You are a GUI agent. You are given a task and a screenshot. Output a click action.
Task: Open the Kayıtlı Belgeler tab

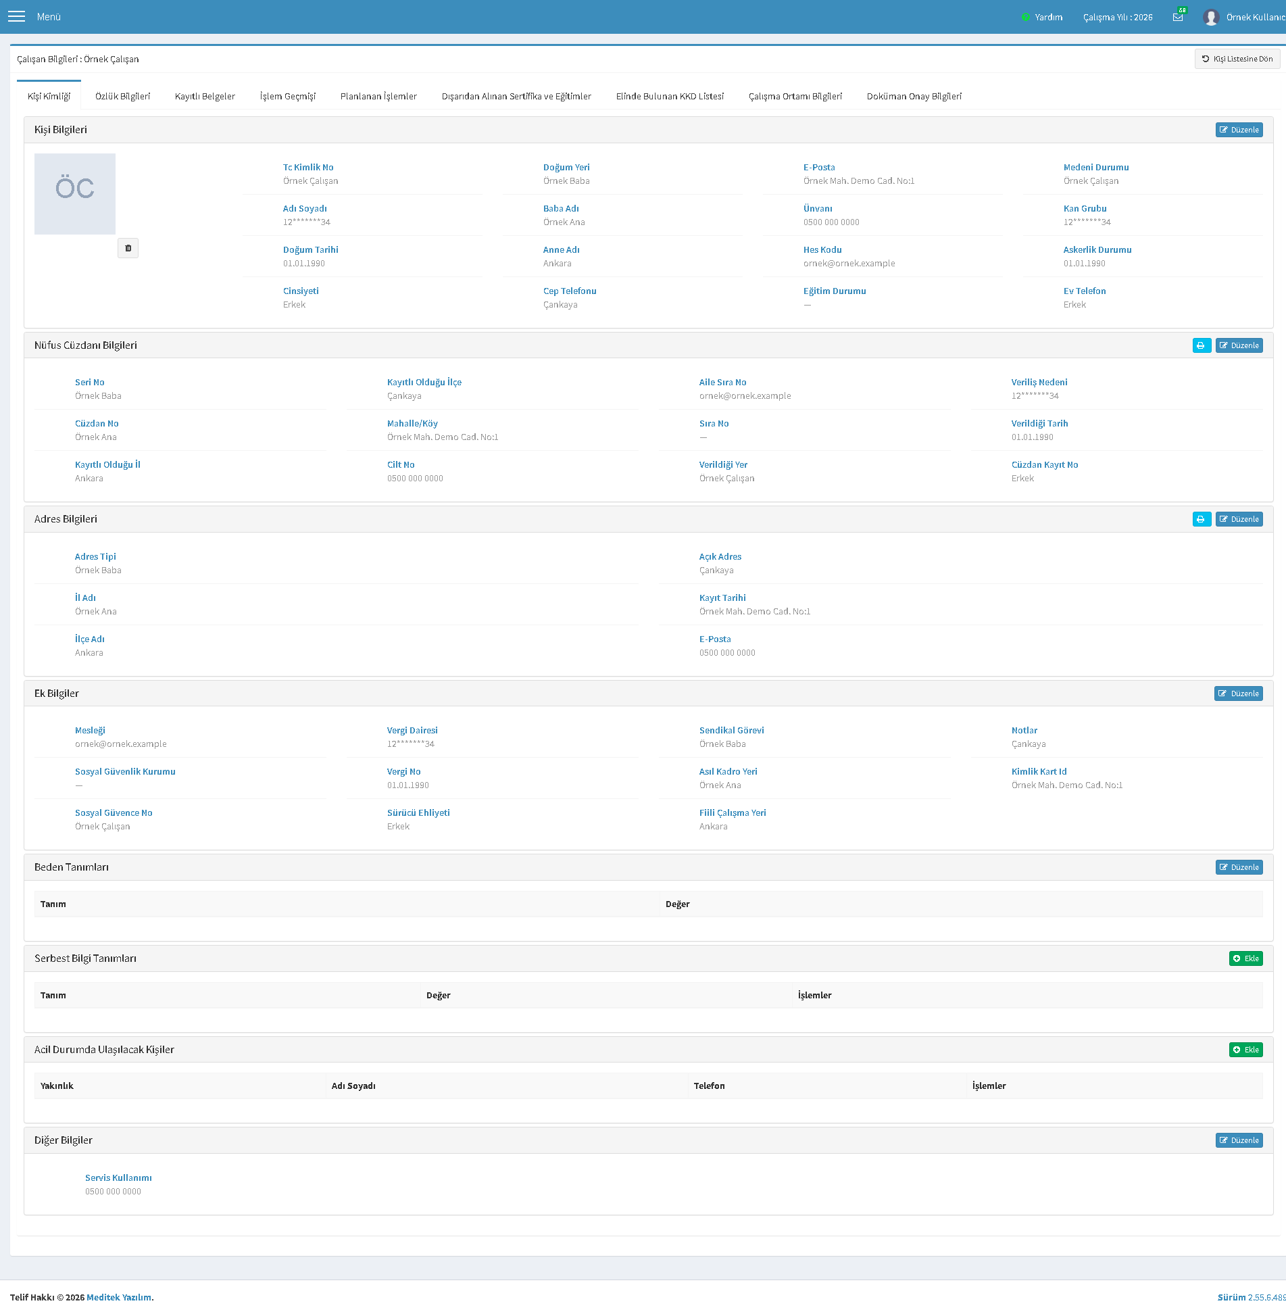[205, 96]
